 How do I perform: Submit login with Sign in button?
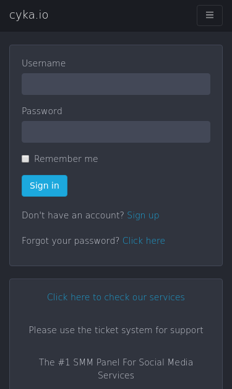point(45,186)
